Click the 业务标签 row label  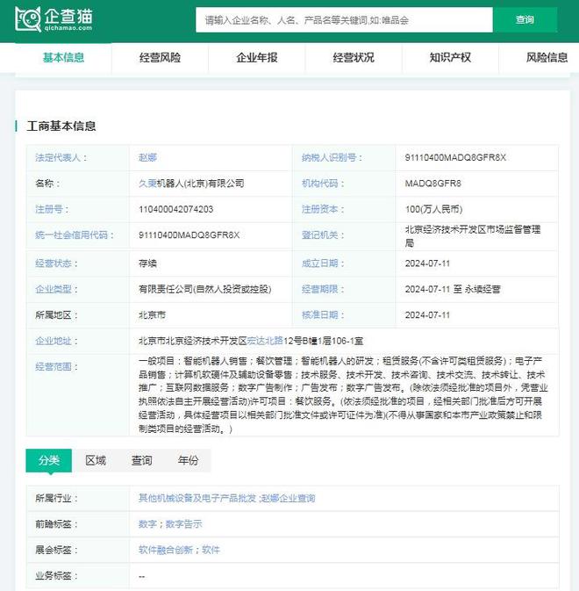[56, 576]
